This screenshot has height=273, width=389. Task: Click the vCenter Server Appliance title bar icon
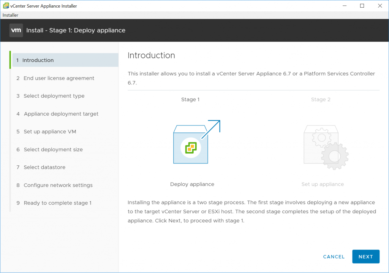6,6
